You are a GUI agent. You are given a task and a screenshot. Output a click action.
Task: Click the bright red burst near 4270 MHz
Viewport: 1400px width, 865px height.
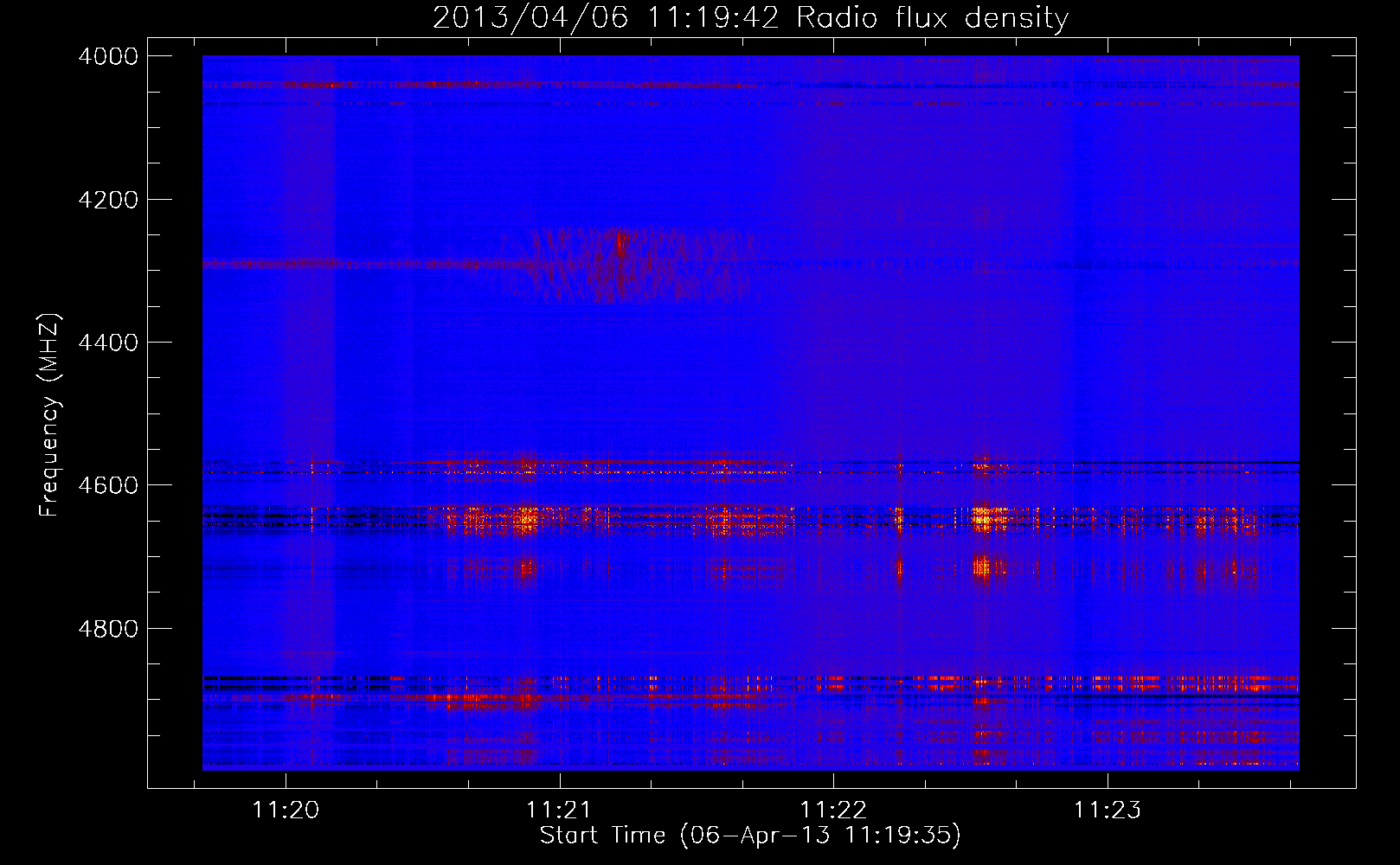pos(620,246)
